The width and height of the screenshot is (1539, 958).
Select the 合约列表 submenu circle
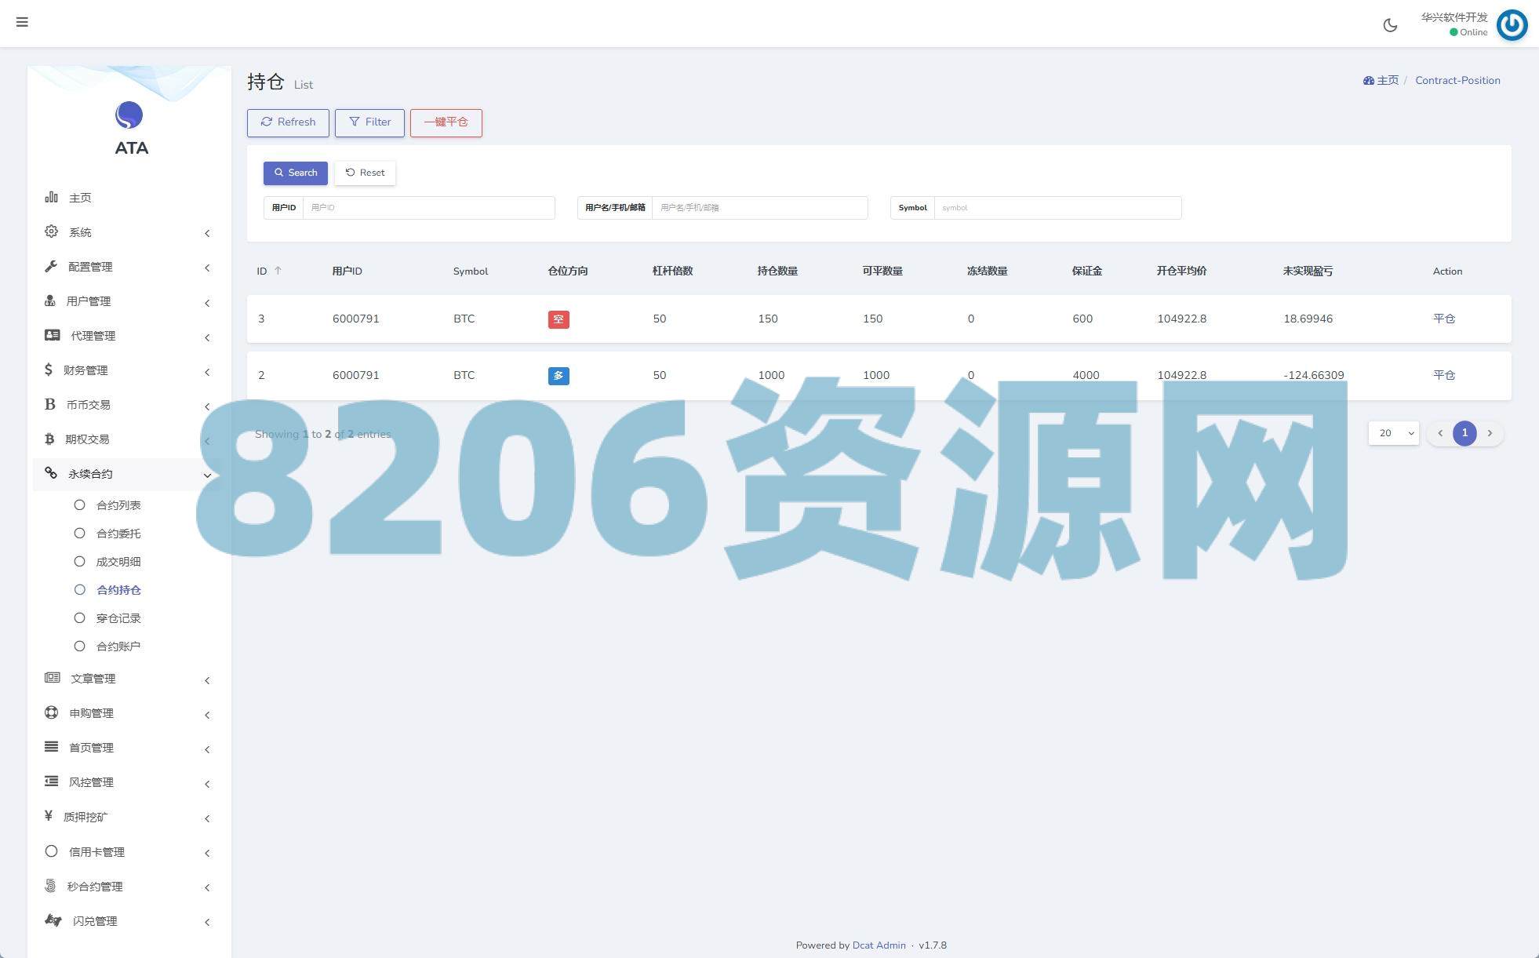click(79, 505)
